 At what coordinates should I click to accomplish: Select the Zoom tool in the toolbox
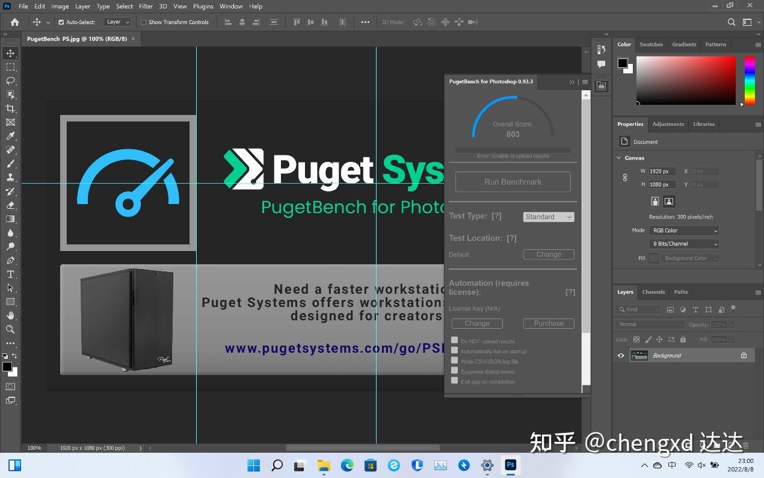click(10, 329)
